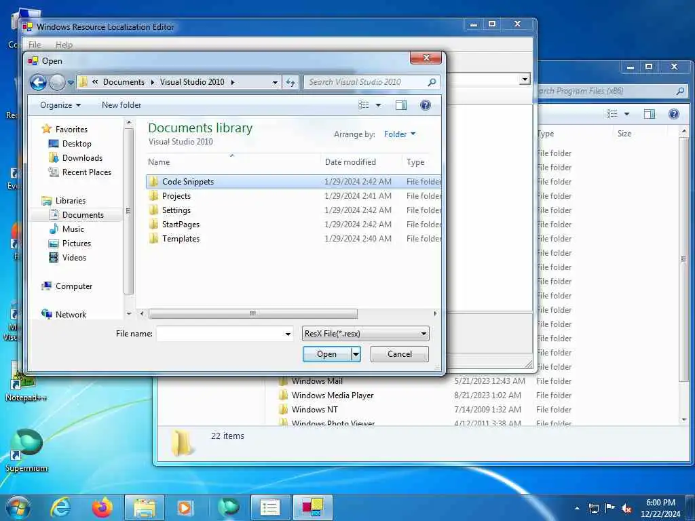Open Recent Places in navigation pane
The height and width of the screenshot is (521, 695).
tap(86, 172)
